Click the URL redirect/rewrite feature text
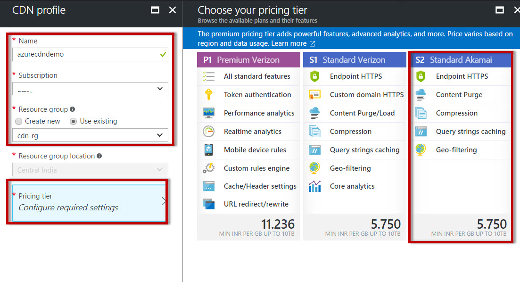The height and width of the screenshot is (282, 520). click(256, 204)
